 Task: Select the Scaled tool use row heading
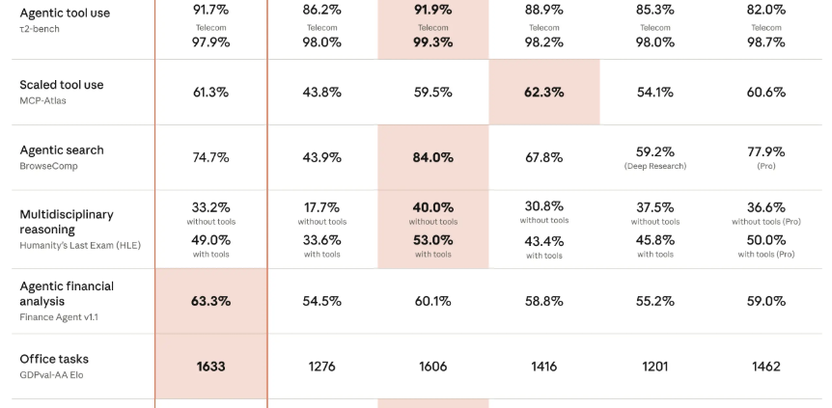pyautogui.click(x=62, y=85)
